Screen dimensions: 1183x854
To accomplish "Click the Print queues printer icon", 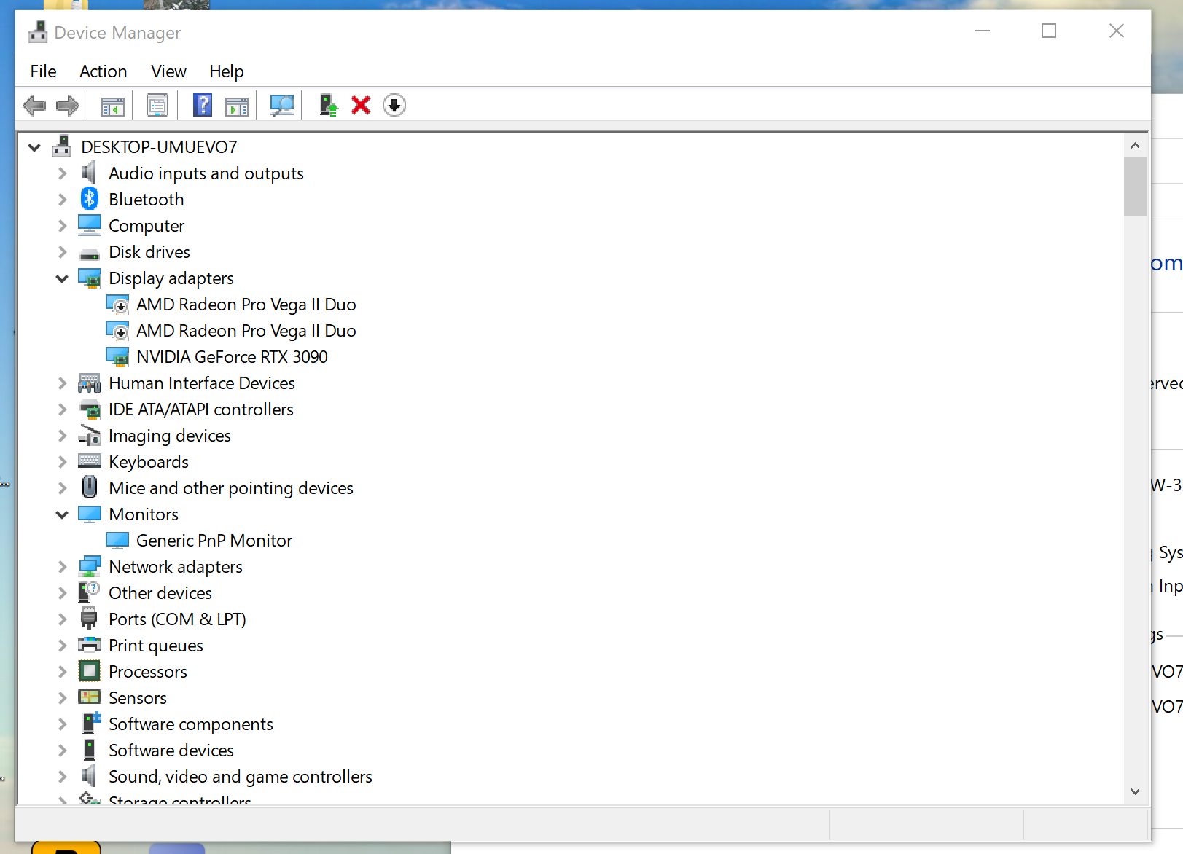I will coord(90,645).
